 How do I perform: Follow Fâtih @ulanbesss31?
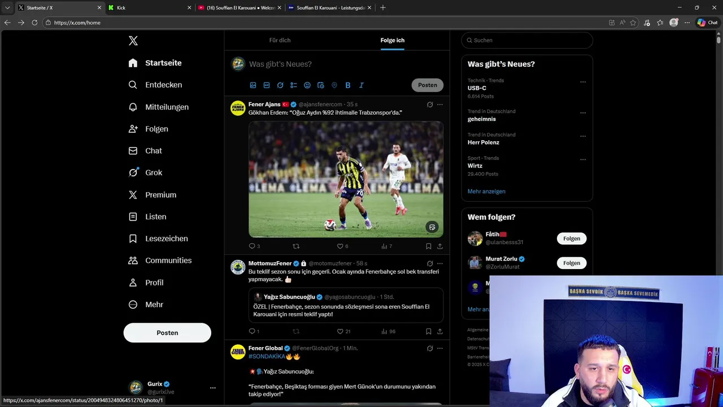click(x=572, y=239)
